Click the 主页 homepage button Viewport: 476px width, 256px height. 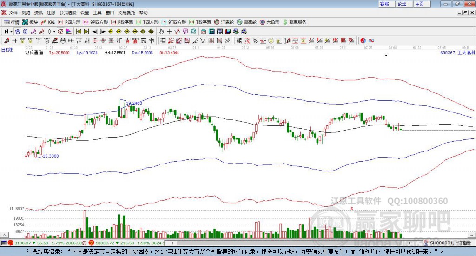[419, 4]
